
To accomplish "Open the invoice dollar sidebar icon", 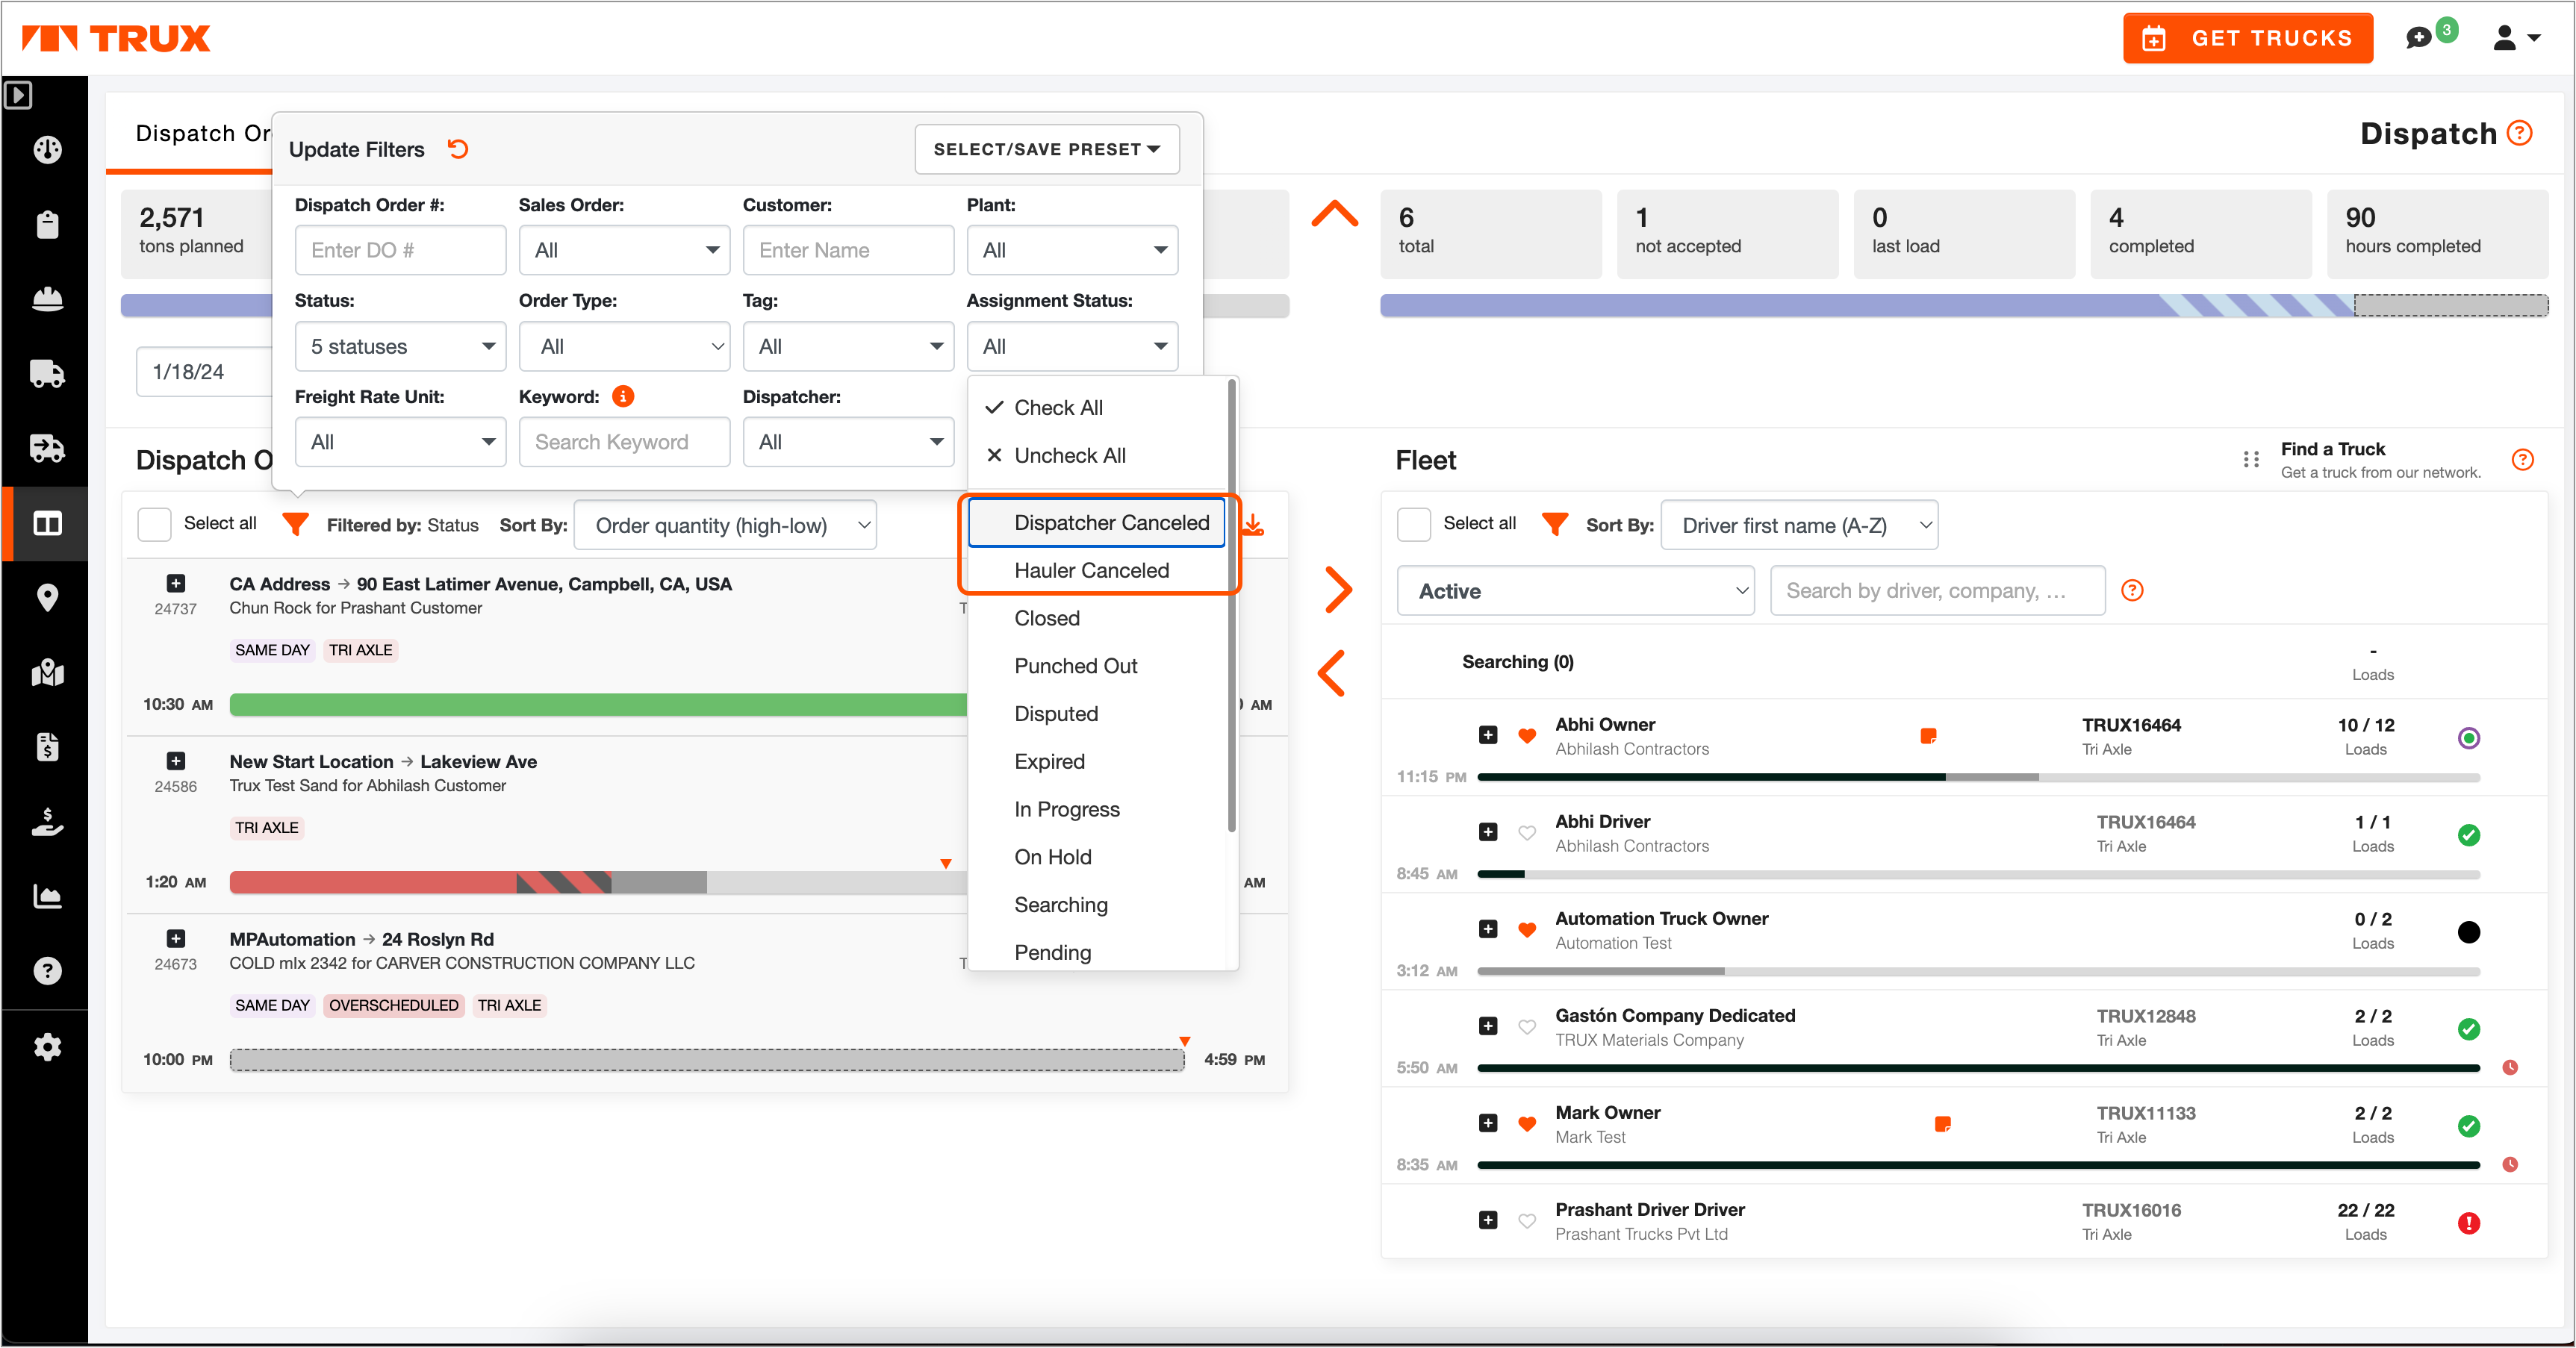I will click(x=47, y=747).
